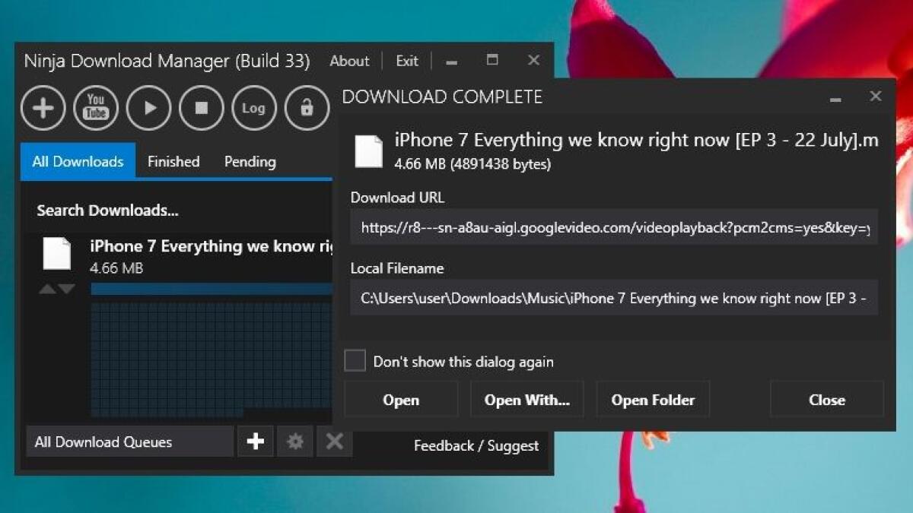Click the file icon in the dialog
This screenshot has width=913, height=513.
370,150
